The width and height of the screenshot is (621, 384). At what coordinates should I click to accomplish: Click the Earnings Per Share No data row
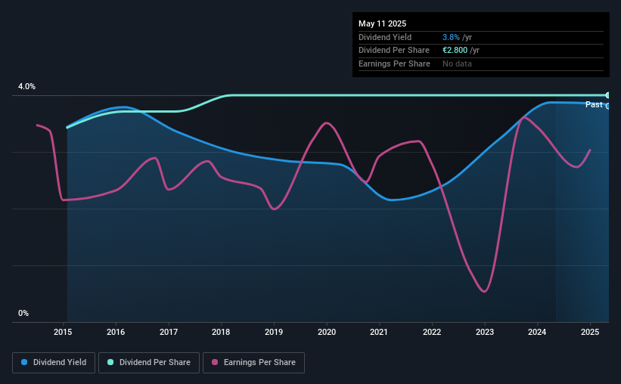[x=481, y=63]
